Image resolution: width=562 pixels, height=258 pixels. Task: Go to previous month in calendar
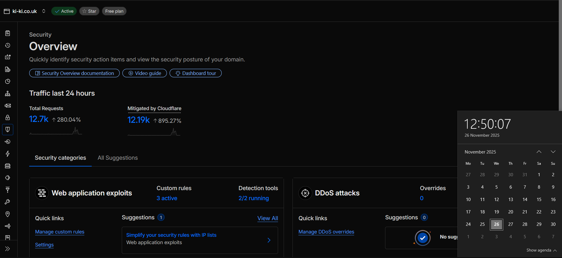[x=539, y=152]
